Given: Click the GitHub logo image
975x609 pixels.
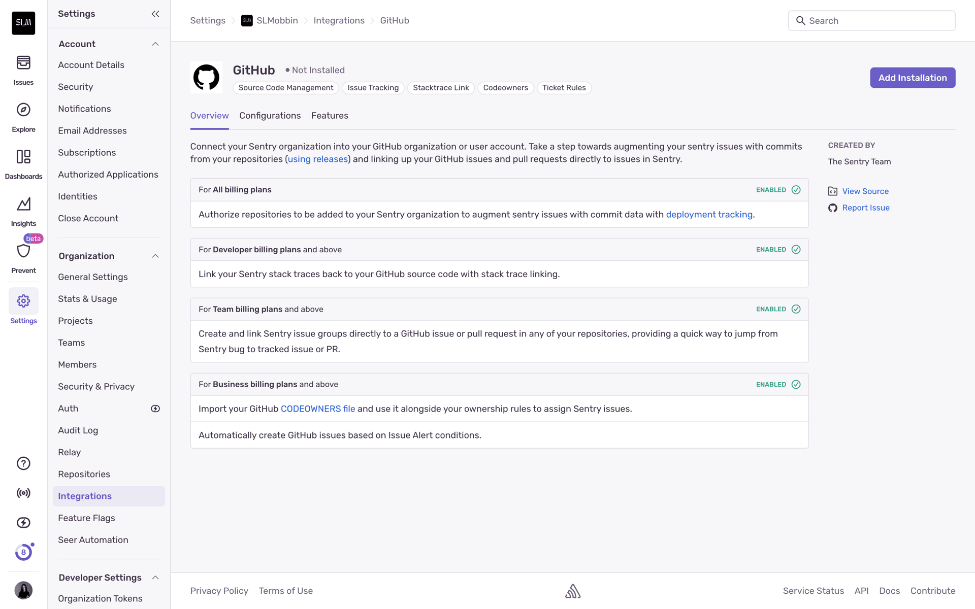Looking at the screenshot, I should click(206, 78).
